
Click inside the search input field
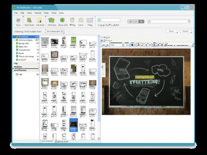(169, 22)
